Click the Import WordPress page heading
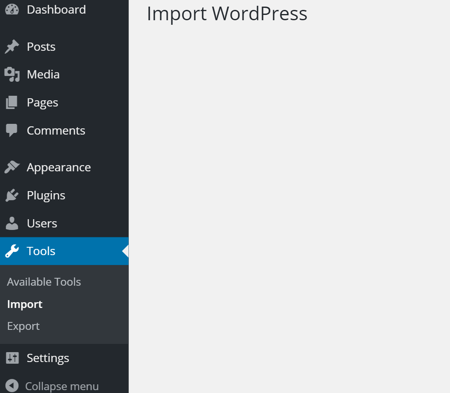 click(227, 14)
